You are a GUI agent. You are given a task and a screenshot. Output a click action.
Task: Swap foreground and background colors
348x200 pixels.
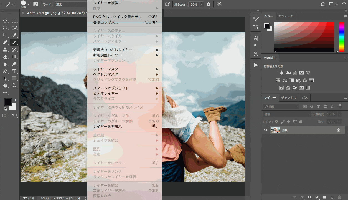14,99
